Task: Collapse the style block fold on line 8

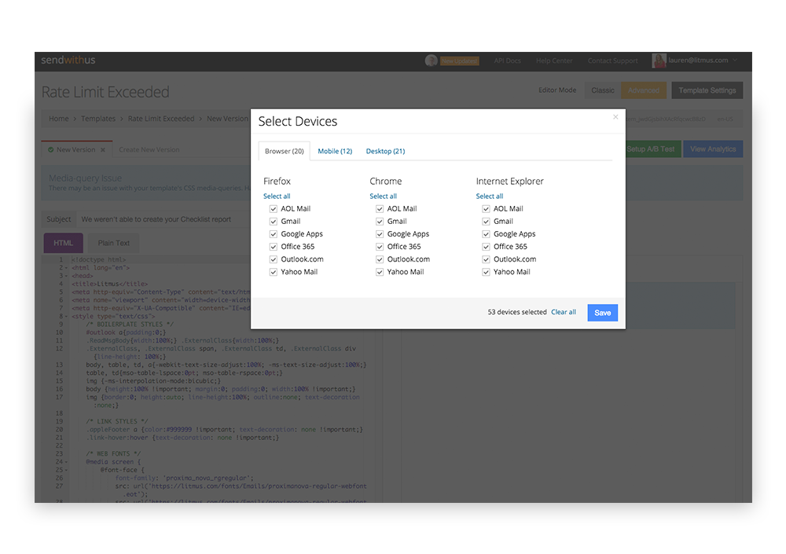Action: 67,317
